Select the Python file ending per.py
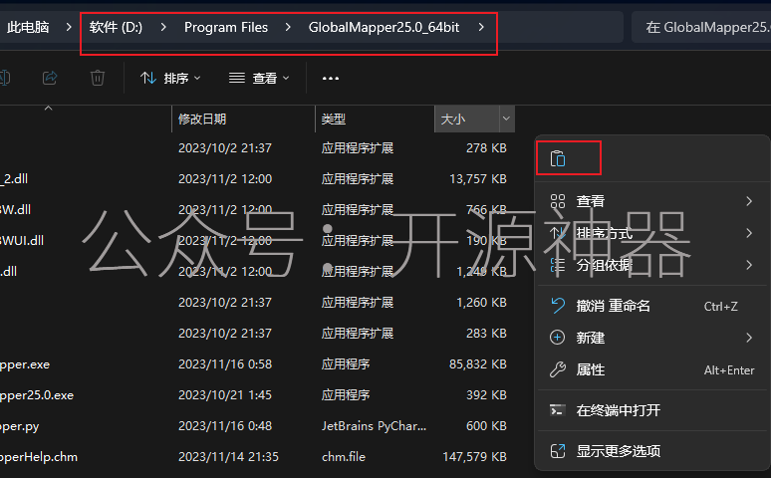771x478 pixels. pos(20,426)
